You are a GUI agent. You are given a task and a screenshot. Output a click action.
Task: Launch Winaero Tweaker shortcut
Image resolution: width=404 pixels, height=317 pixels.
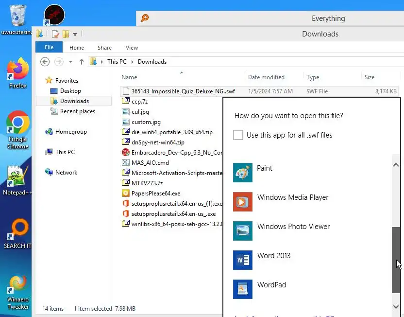coord(17,292)
